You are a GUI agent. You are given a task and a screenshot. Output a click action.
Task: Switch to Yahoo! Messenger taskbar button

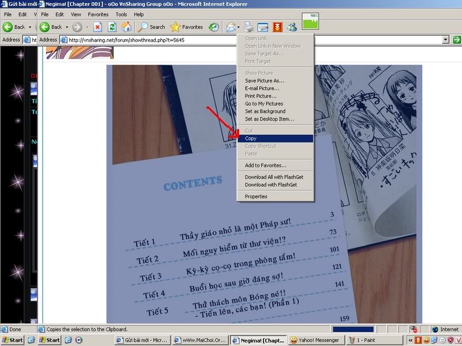tap(316, 340)
